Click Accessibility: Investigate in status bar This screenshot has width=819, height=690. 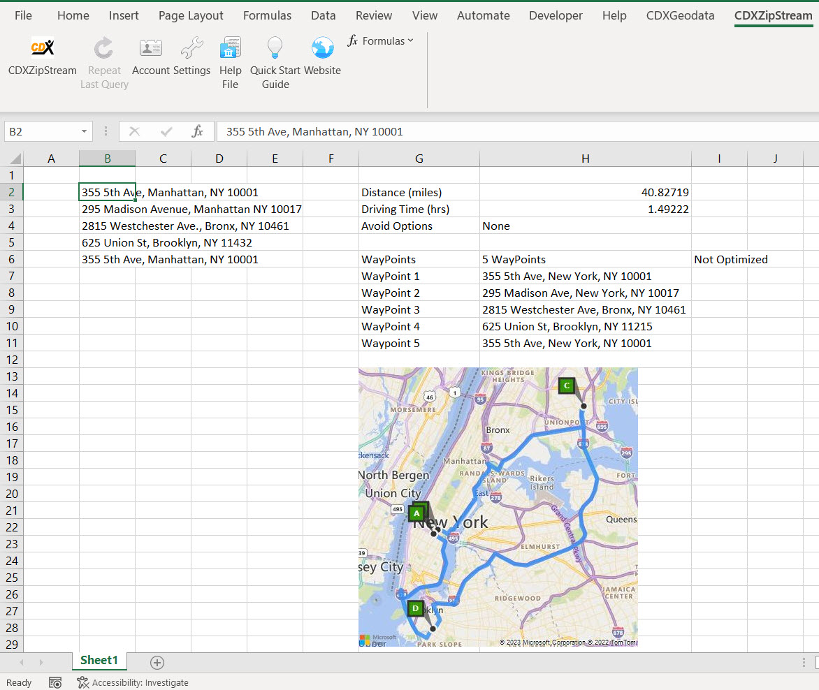[133, 682]
